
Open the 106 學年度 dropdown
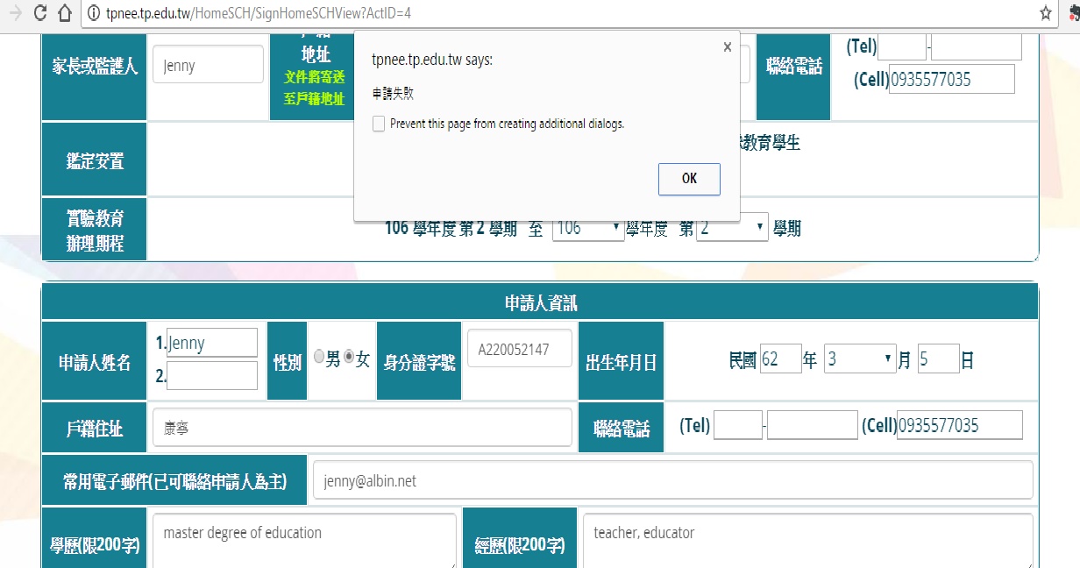tap(588, 226)
